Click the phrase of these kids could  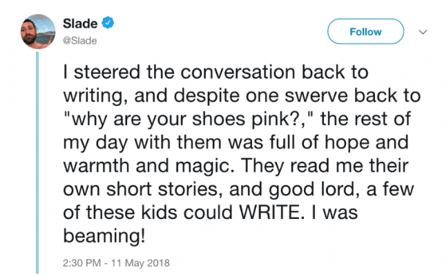point(147,212)
